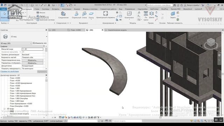Click the keyword search field in title bar
Screen dimensions: 224x126
160,5
